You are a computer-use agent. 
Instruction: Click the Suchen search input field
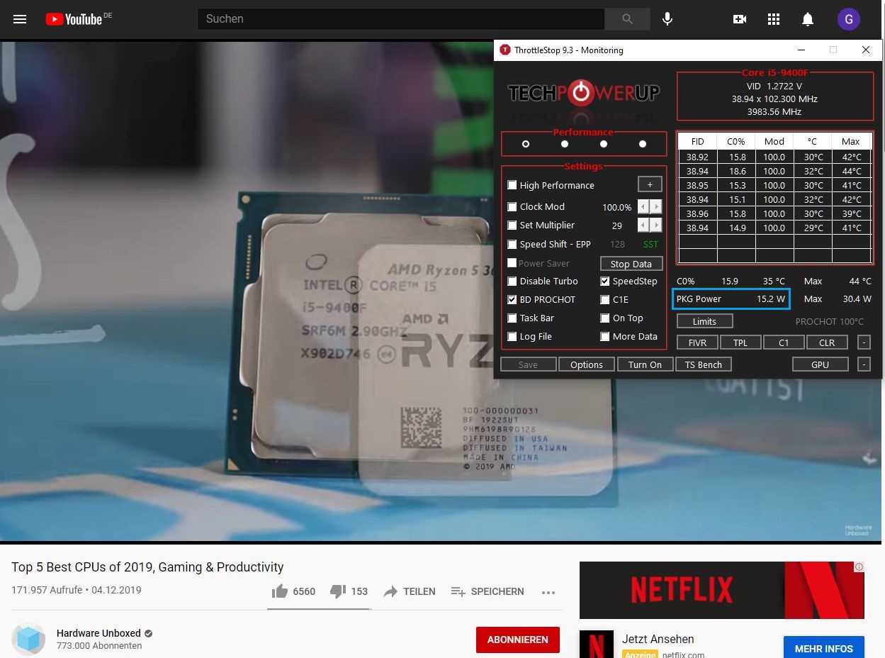(401, 19)
